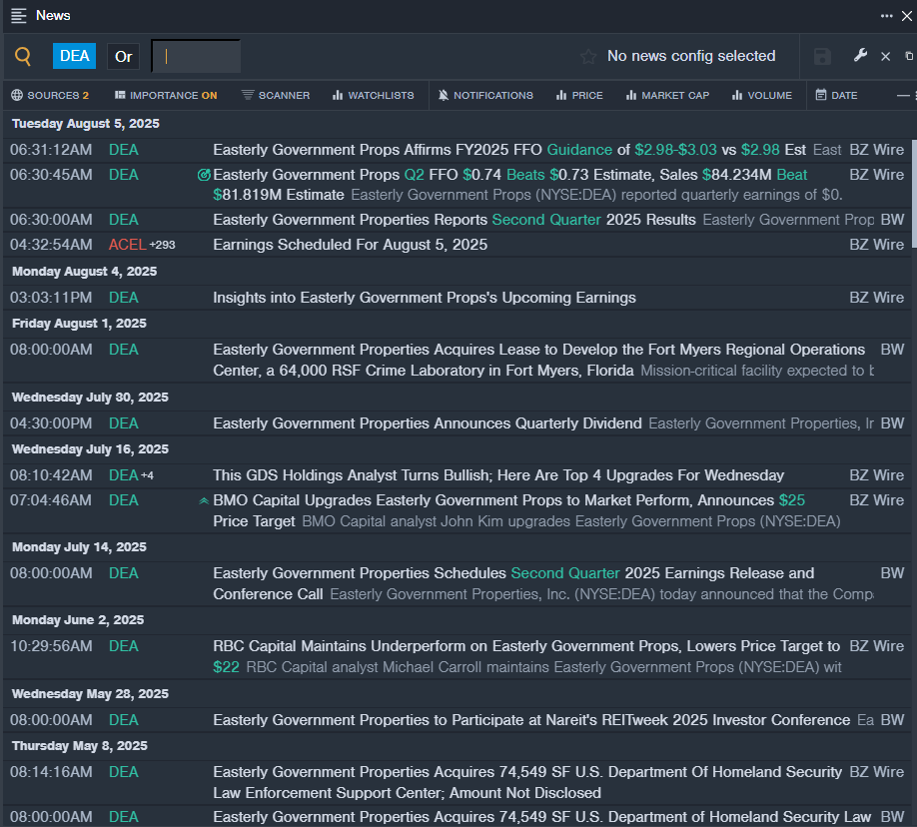Open Announces Quarterly Dividend headline
Image resolution: width=917 pixels, height=827 pixels.
point(428,423)
